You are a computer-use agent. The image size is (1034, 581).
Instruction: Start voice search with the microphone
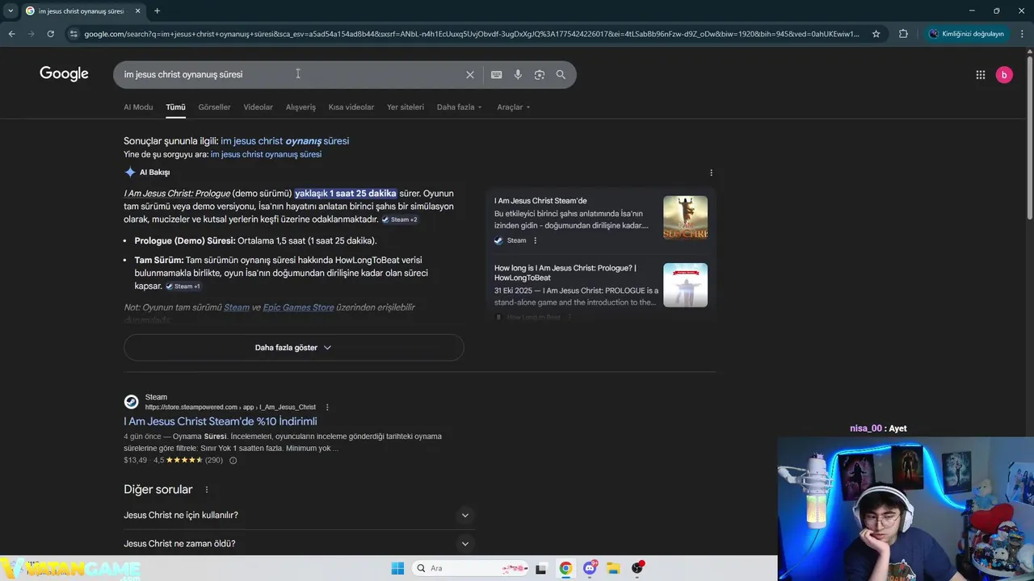tap(518, 74)
